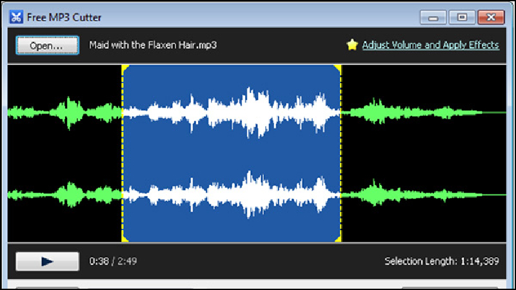The width and height of the screenshot is (516, 290).
Task: Maximize the Free MP3 Cutter window
Action: (x=462, y=17)
